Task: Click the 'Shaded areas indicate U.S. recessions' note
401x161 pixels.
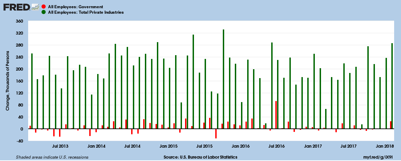Action: tap(52, 157)
